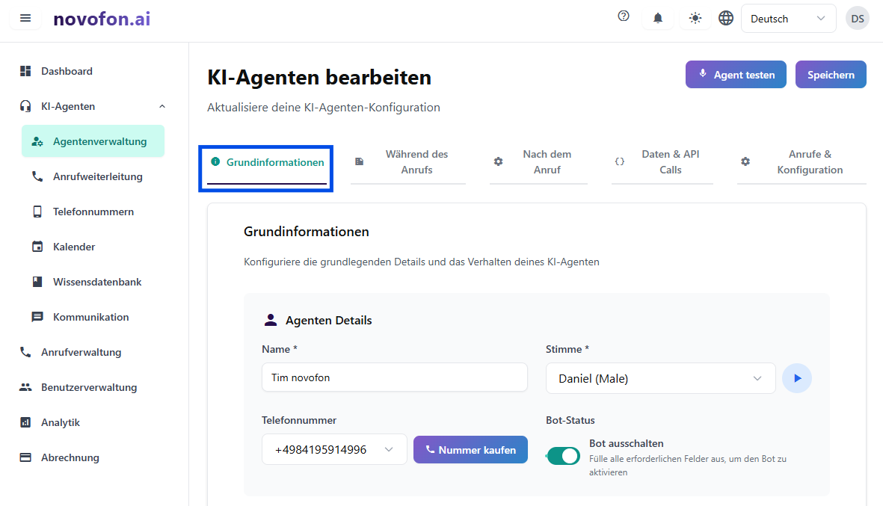883x506 pixels.
Task: Click the Agent testen button
Action: [x=736, y=75]
